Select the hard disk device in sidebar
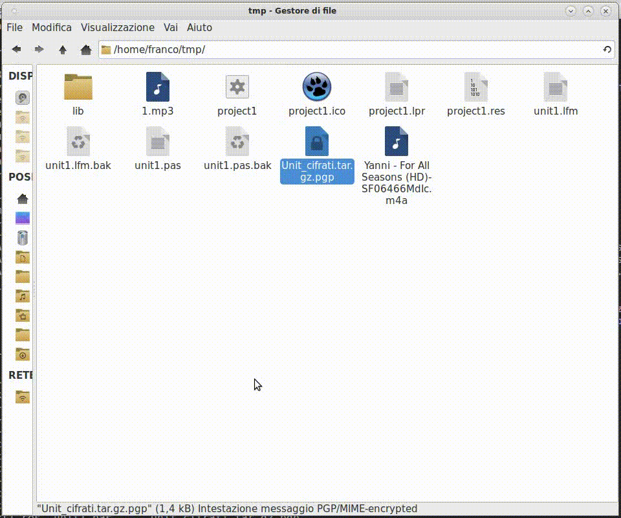 (x=23, y=98)
